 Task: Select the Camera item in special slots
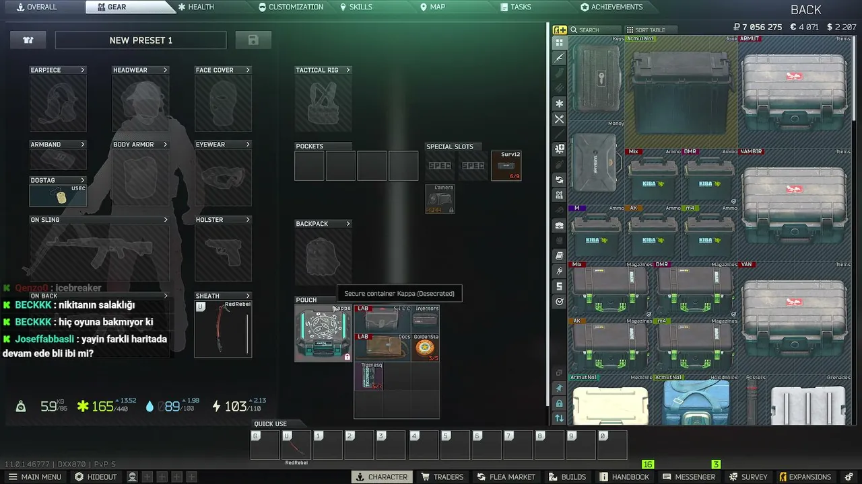[x=440, y=200]
